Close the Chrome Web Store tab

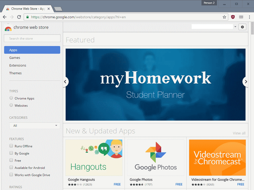(49, 9)
